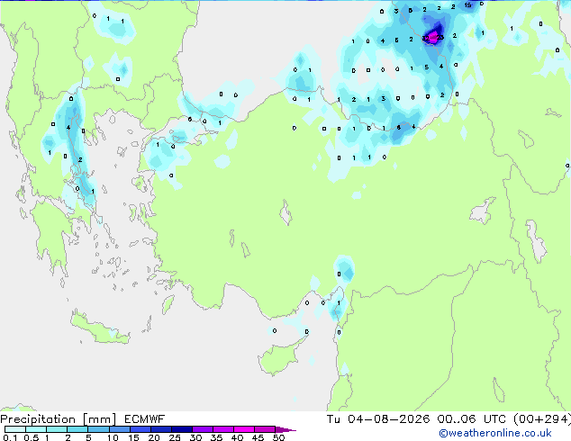571x441 pixels.
Task: Click the ECMWF model label
Action: tap(145, 419)
